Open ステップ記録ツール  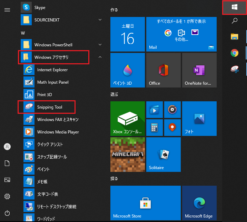pos(63,157)
